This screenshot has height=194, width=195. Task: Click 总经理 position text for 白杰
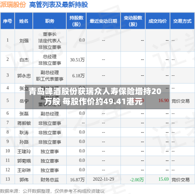point(50,57)
